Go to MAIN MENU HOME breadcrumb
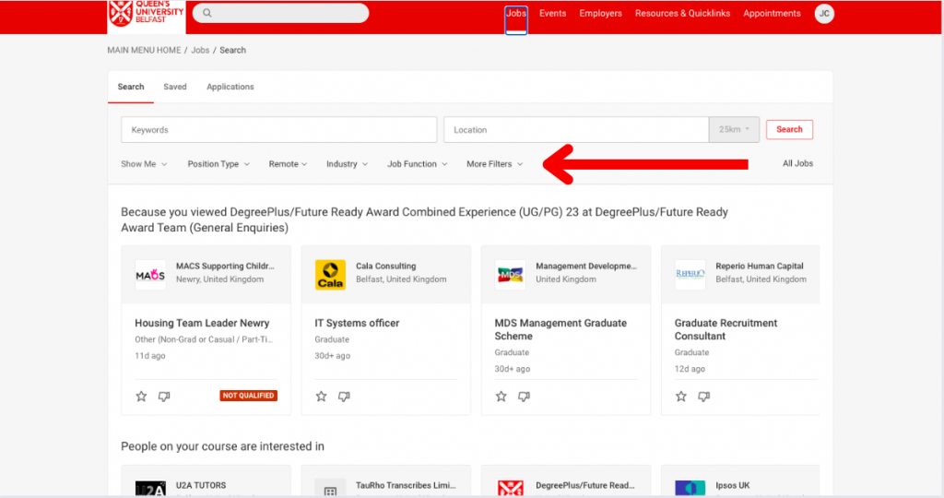 coord(144,51)
